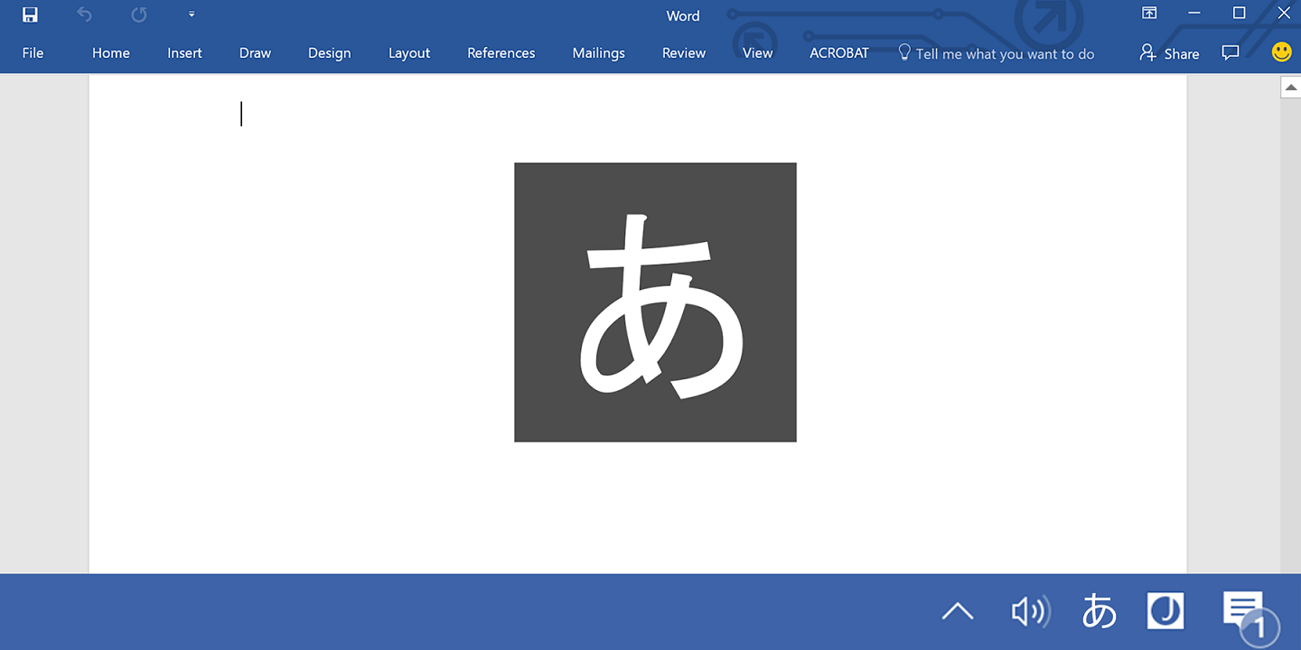Show hidden tray icons chevron
The image size is (1301, 650).
(x=957, y=612)
